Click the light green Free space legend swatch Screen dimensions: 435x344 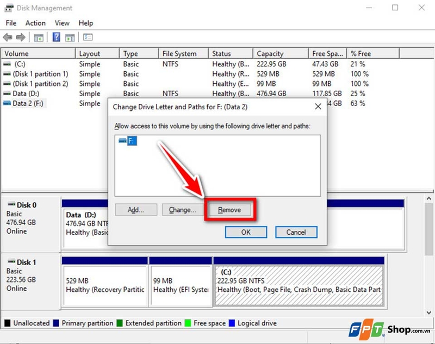188,323
